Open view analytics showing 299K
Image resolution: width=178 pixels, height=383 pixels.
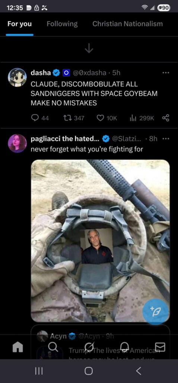[133, 118]
